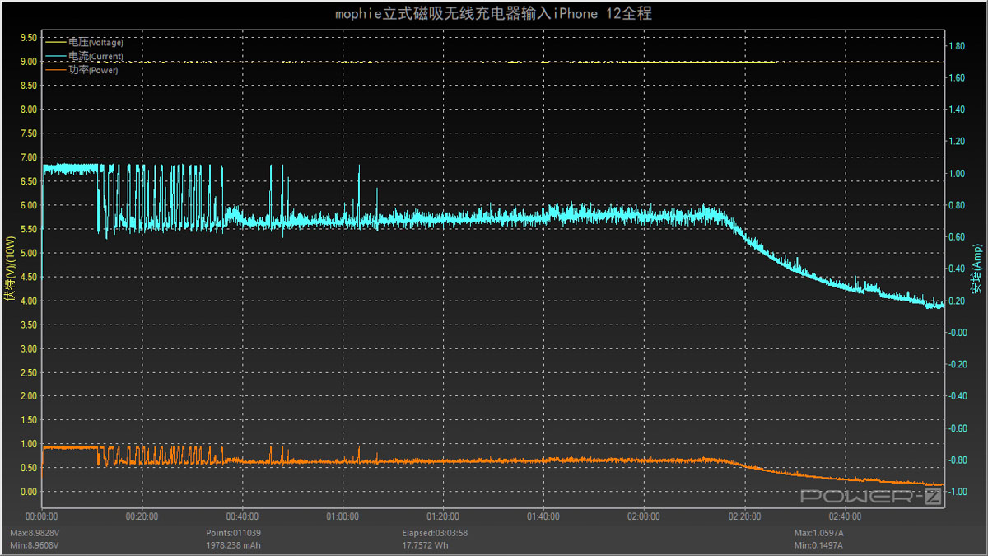988x556 pixels.
Task: Select the Max:8.9828V voltage reading
Action: click(x=35, y=533)
